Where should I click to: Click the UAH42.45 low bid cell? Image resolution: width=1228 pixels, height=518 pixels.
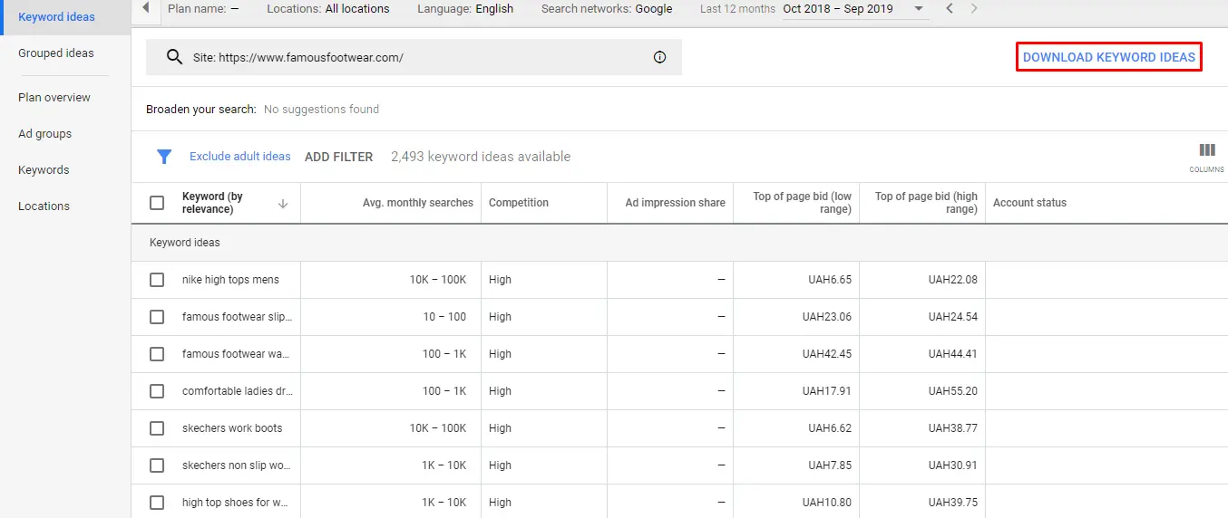827,354
